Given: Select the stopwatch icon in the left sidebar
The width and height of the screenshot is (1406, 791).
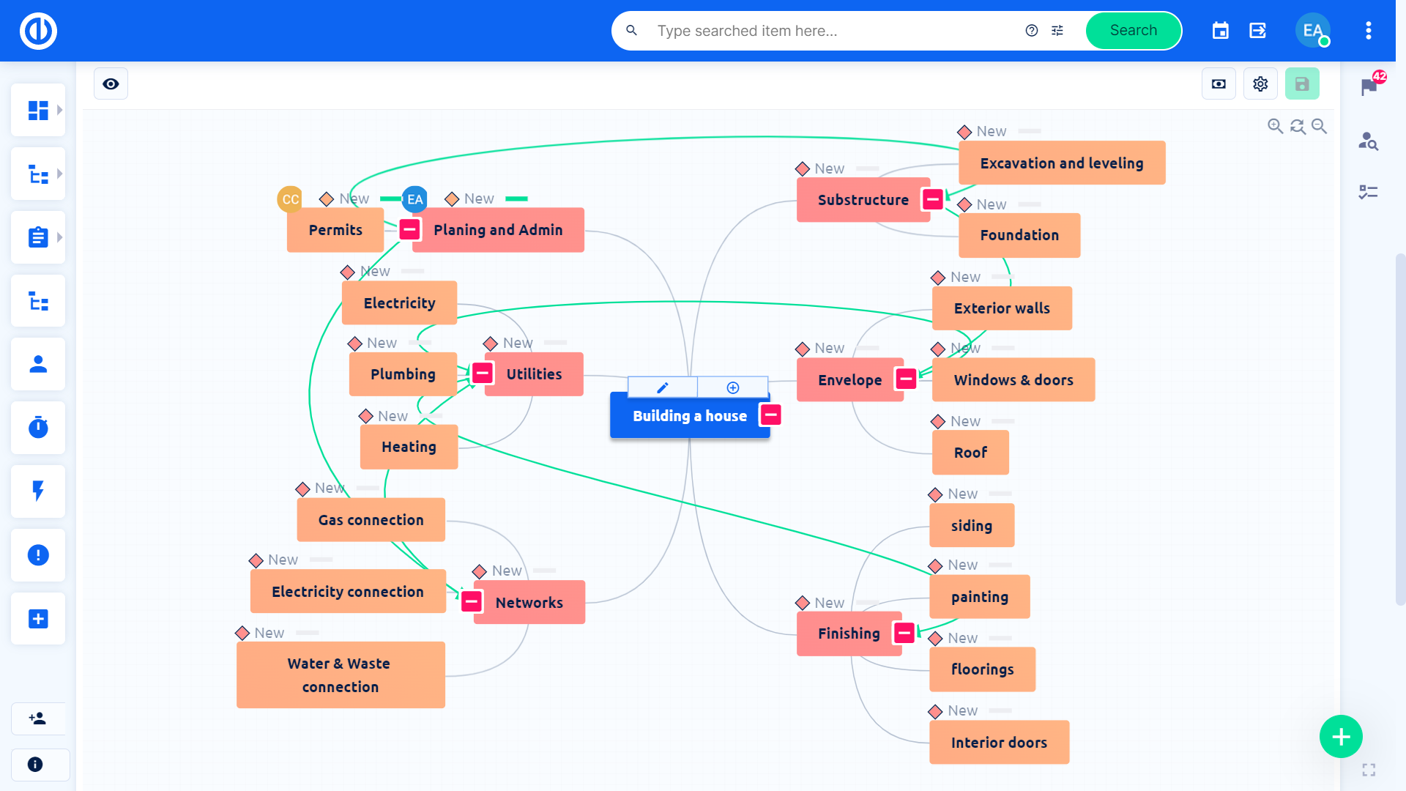Looking at the screenshot, I should pos(38,428).
